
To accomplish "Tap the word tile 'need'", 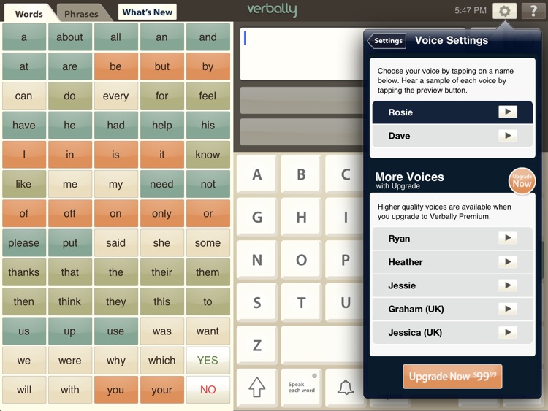I will tap(161, 184).
